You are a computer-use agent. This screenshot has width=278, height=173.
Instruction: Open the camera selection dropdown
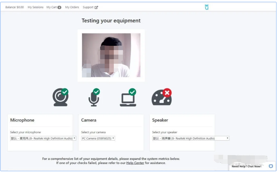point(98,138)
